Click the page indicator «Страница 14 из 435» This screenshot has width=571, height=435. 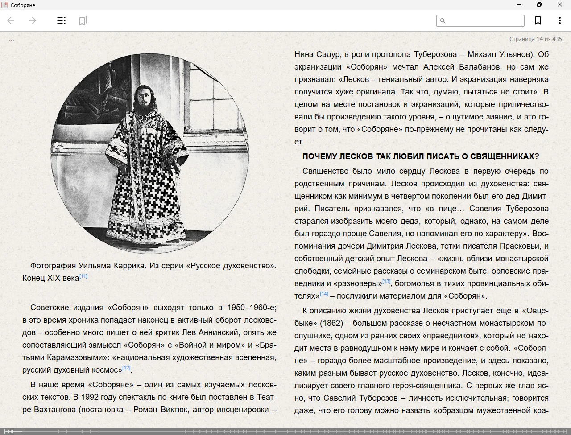(x=535, y=39)
